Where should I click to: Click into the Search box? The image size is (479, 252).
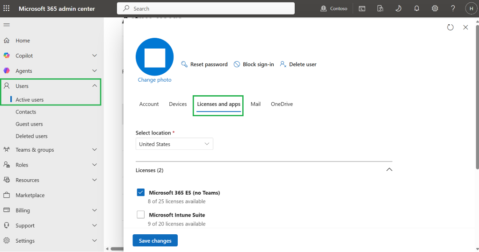point(206,8)
